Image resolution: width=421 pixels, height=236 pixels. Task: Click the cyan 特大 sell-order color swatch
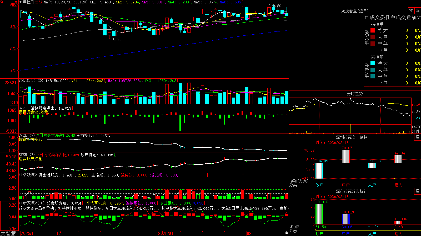click(x=373, y=63)
